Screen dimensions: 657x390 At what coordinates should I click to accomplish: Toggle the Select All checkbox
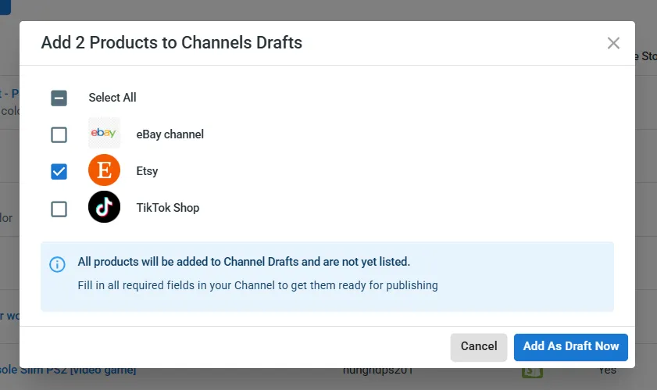tap(59, 98)
